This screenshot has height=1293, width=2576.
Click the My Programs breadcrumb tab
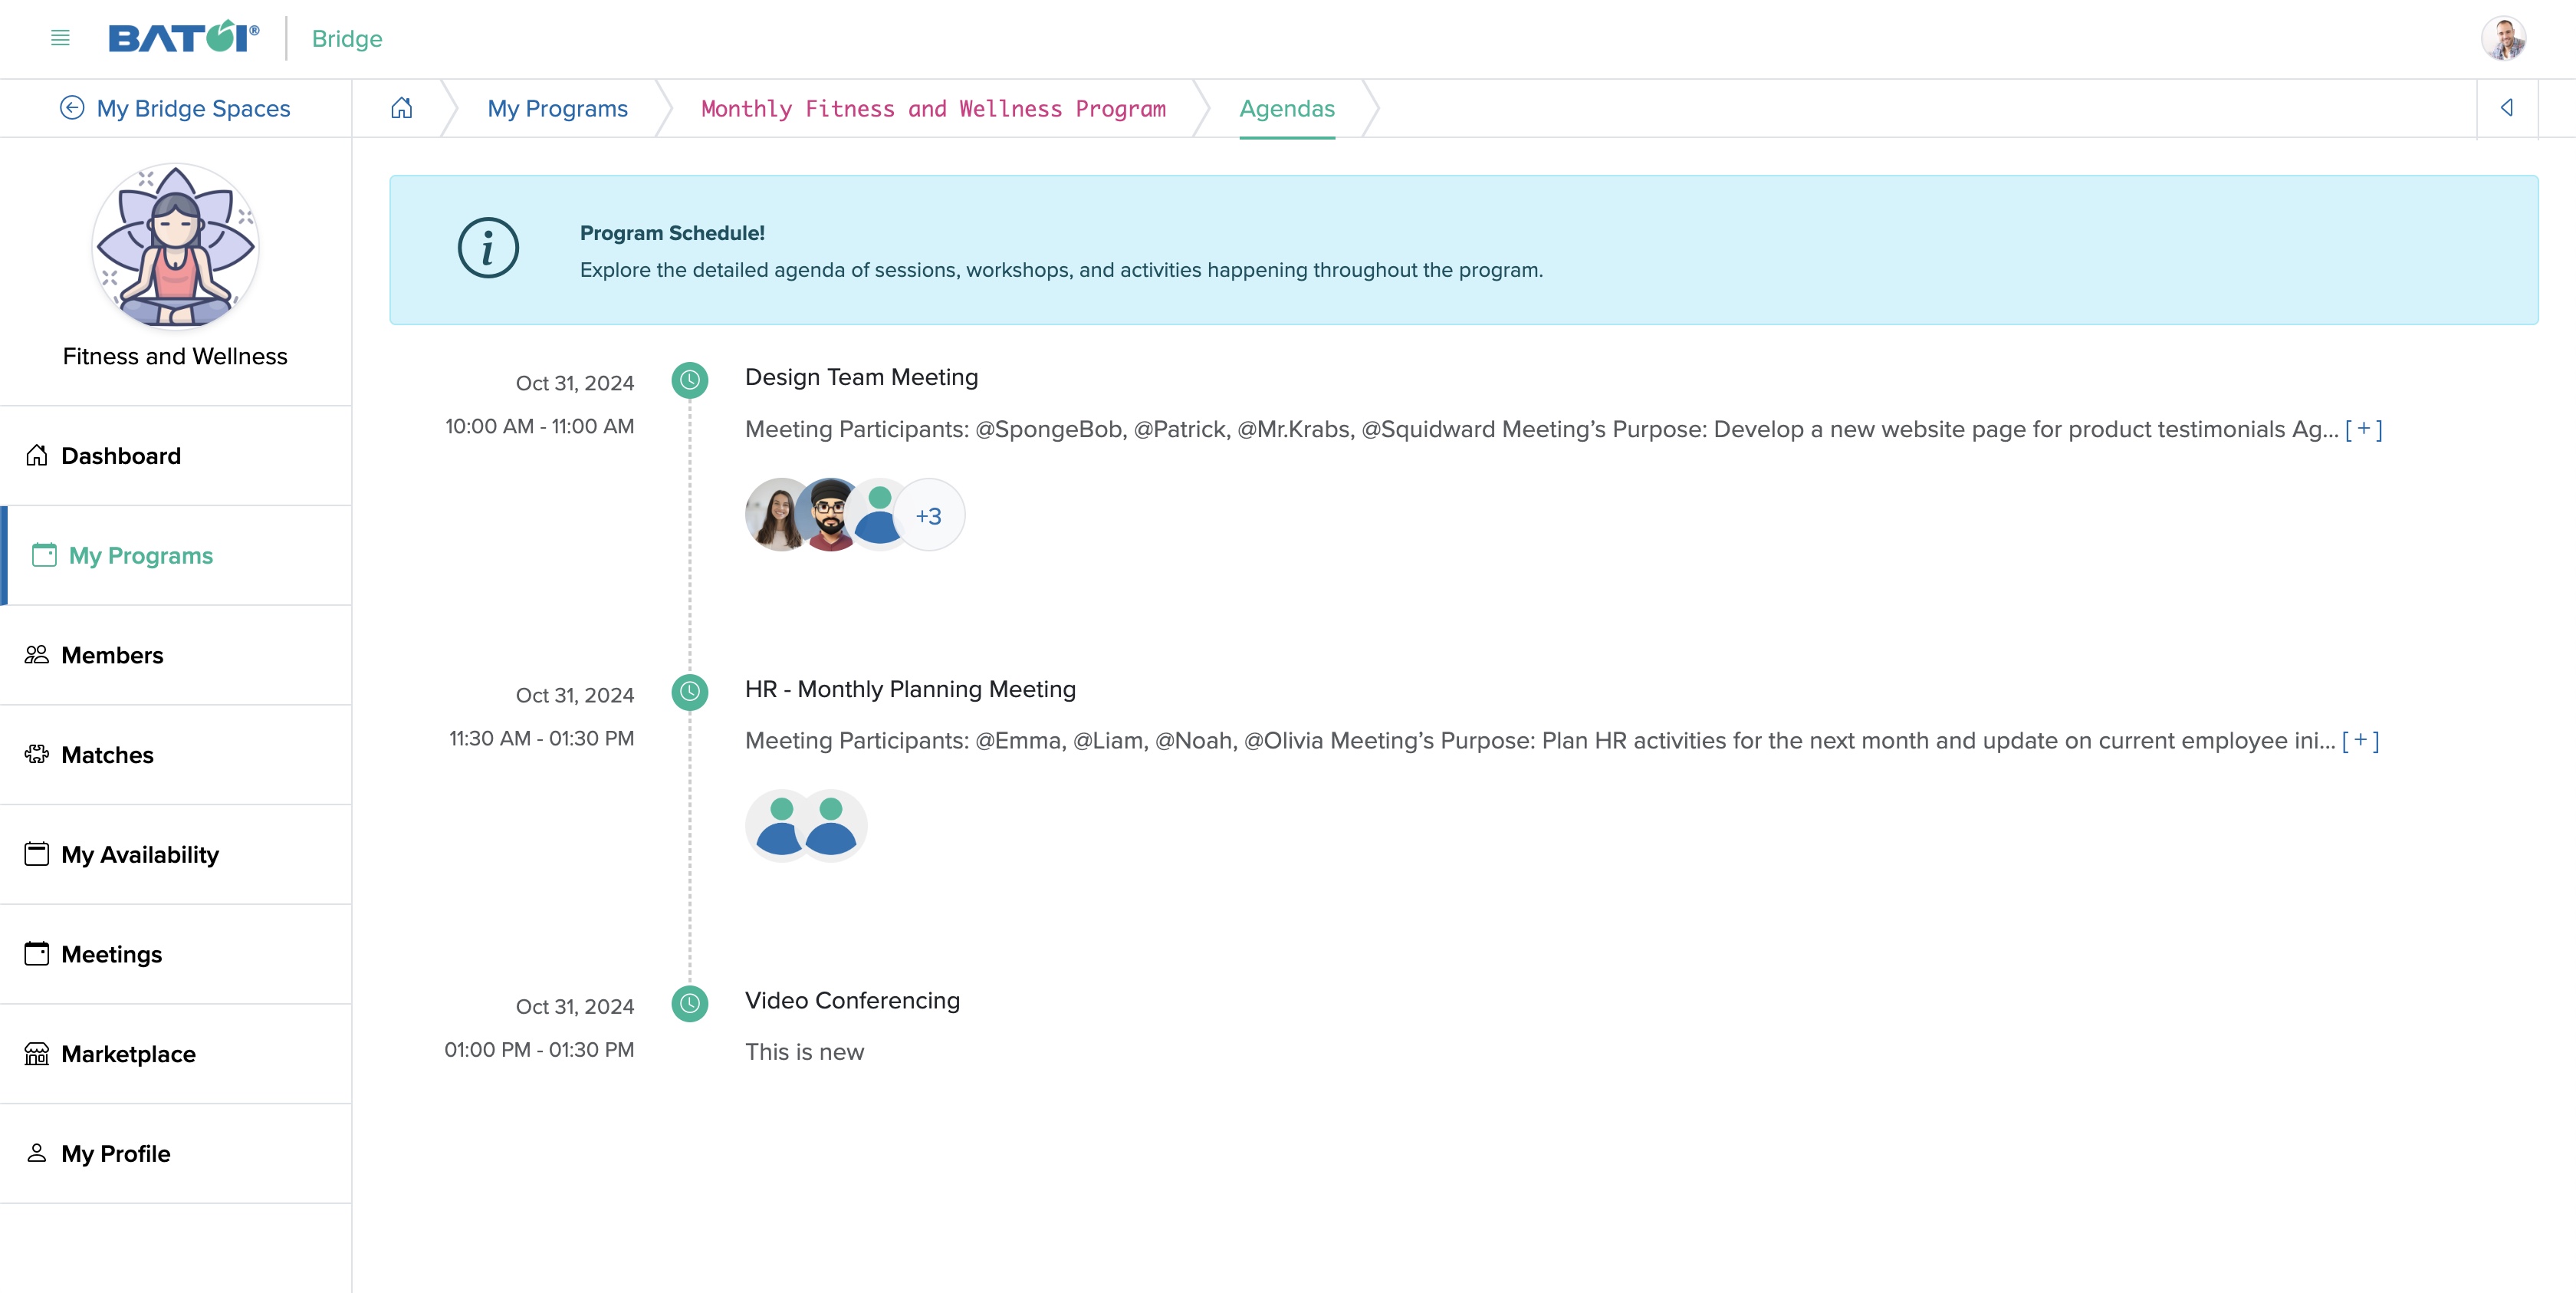click(x=557, y=107)
